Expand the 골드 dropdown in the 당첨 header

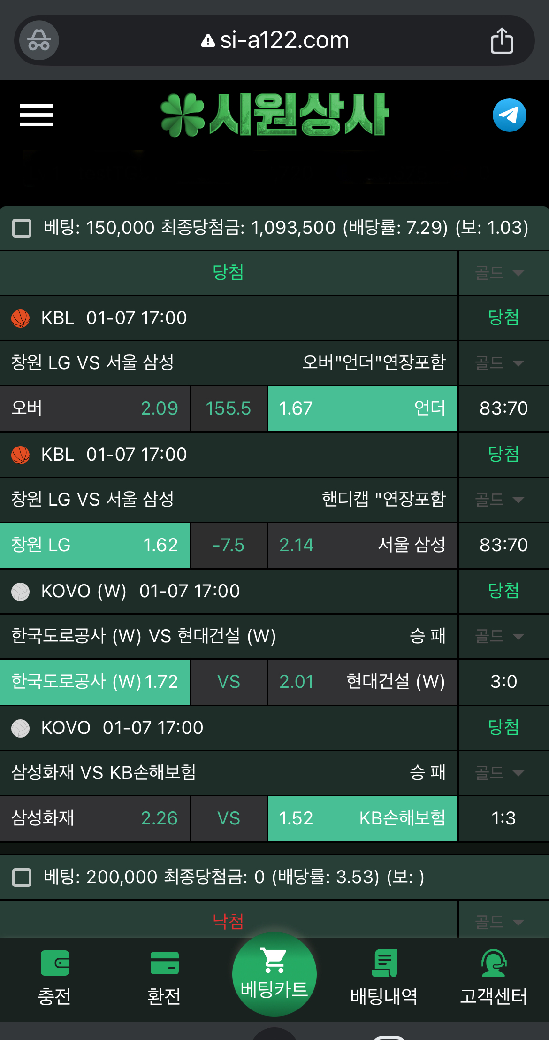pos(501,273)
